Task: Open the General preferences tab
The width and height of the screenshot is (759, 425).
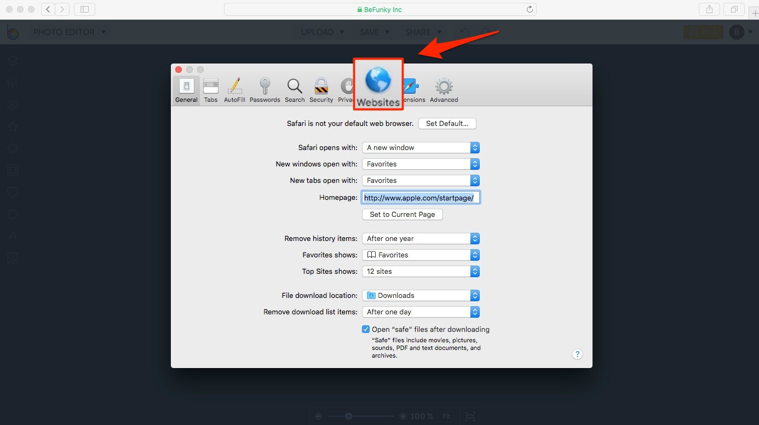Action: [x=187, y=90]
